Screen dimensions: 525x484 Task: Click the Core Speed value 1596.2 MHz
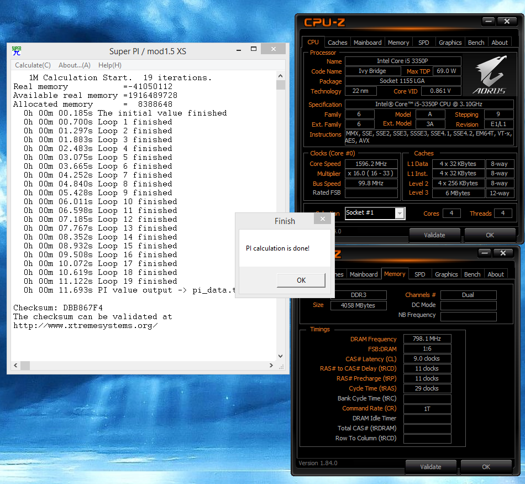click(371, 164)
